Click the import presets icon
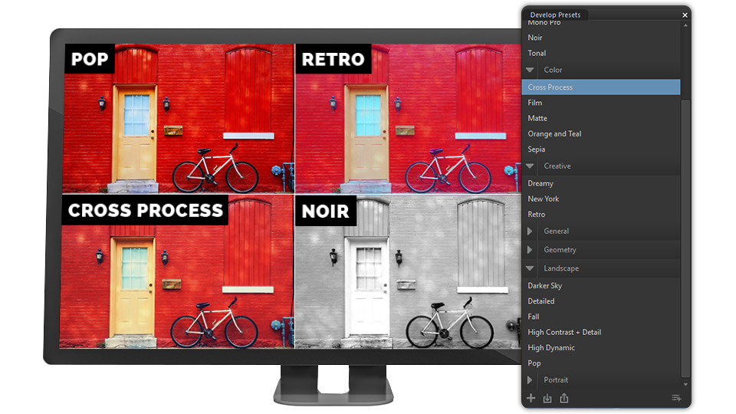The image size is (736, 414). coord(547,398)
